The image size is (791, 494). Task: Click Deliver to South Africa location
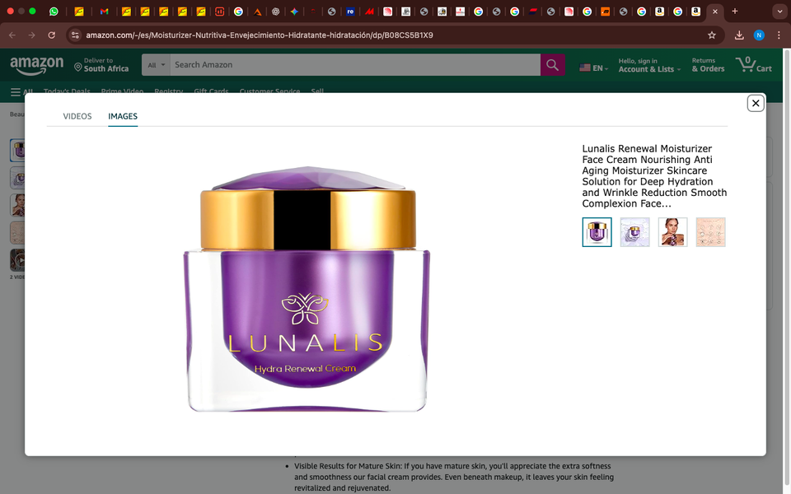pos(101,65)
